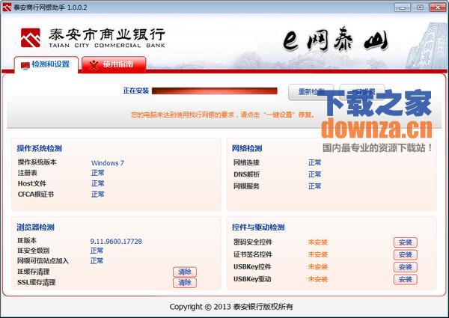Click the e网泰山 calligraphy banner
The image size is (449, 318).
(335, 40)
